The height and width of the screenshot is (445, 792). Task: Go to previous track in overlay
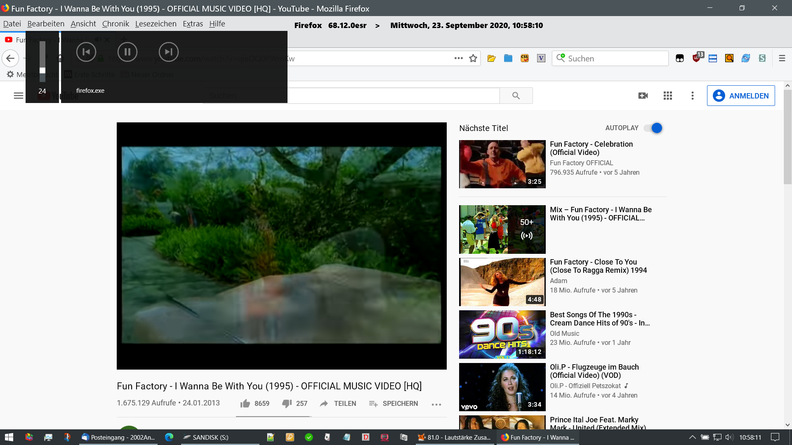coord(86,52)
